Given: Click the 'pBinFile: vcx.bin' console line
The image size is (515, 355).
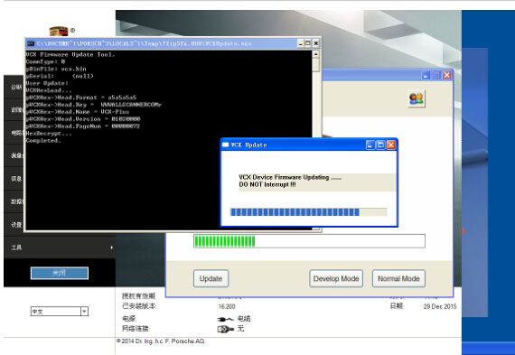Looking at the screenshot, I should tap(56, 69).
